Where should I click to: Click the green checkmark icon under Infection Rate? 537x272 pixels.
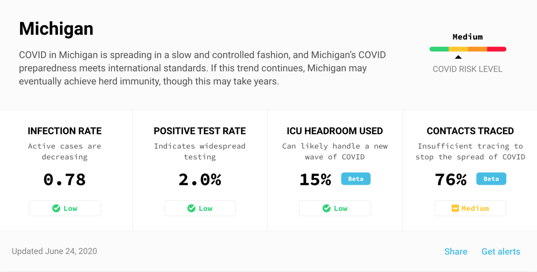point(56,208)
